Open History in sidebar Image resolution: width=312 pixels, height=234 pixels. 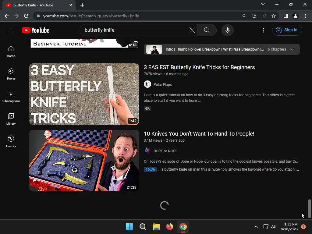[x=11, y=141]
